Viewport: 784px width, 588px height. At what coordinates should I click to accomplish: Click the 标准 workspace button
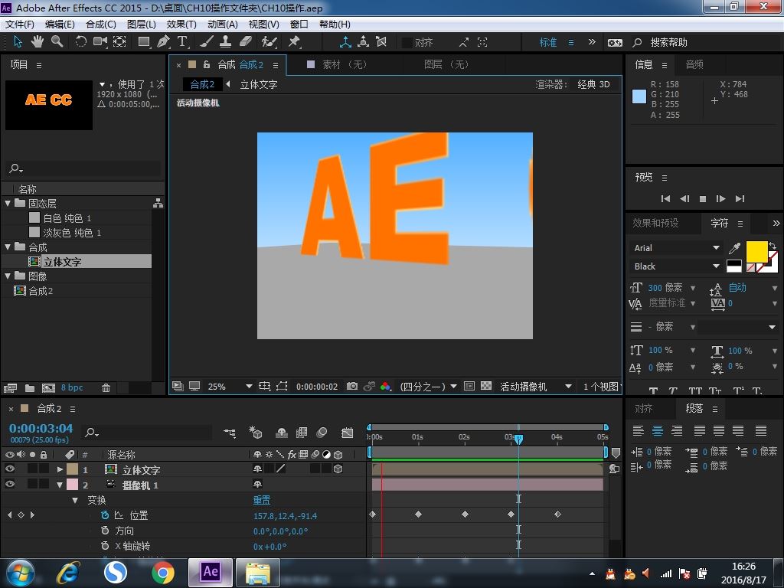coord(548,43)
